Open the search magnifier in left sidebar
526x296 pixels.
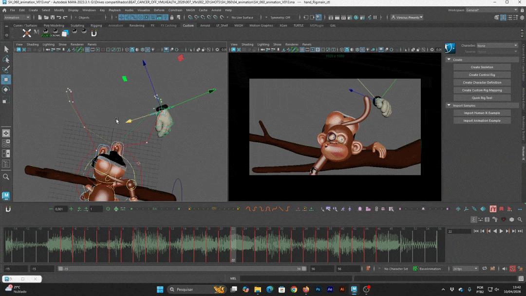[x=6, y=177]
